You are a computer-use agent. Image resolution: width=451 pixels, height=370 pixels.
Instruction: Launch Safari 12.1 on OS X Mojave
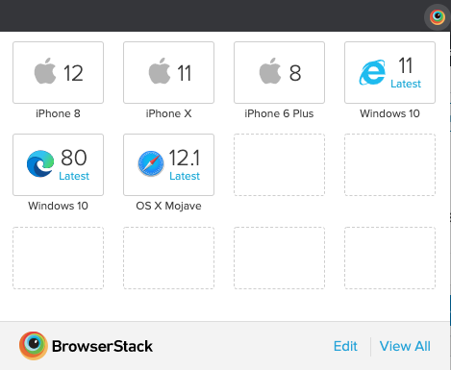[x=168, y=164]
